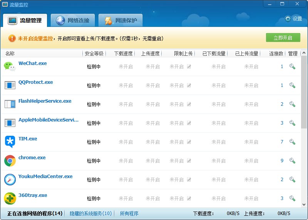This screenshot has width=308, height=220.
Task: Open 设置 settings gear
Action: 293,18
